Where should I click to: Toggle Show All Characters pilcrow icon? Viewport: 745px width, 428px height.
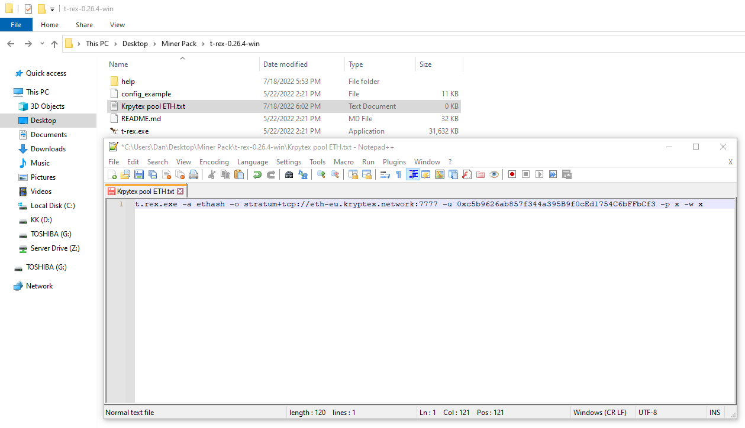[398, 174]
